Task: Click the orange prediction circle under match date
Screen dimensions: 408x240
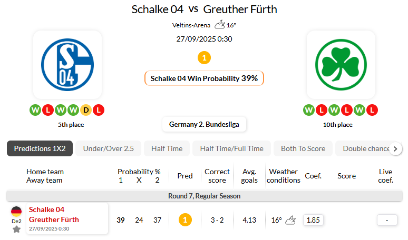Action: click(x=204, y=57)
